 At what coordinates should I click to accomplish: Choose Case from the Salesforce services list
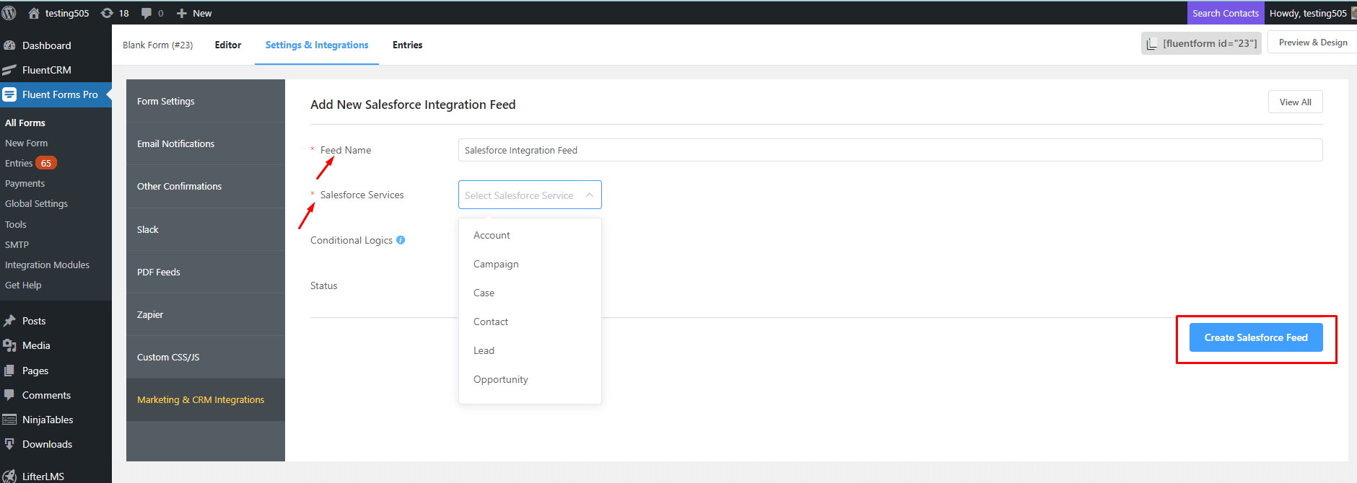[530, 293]
